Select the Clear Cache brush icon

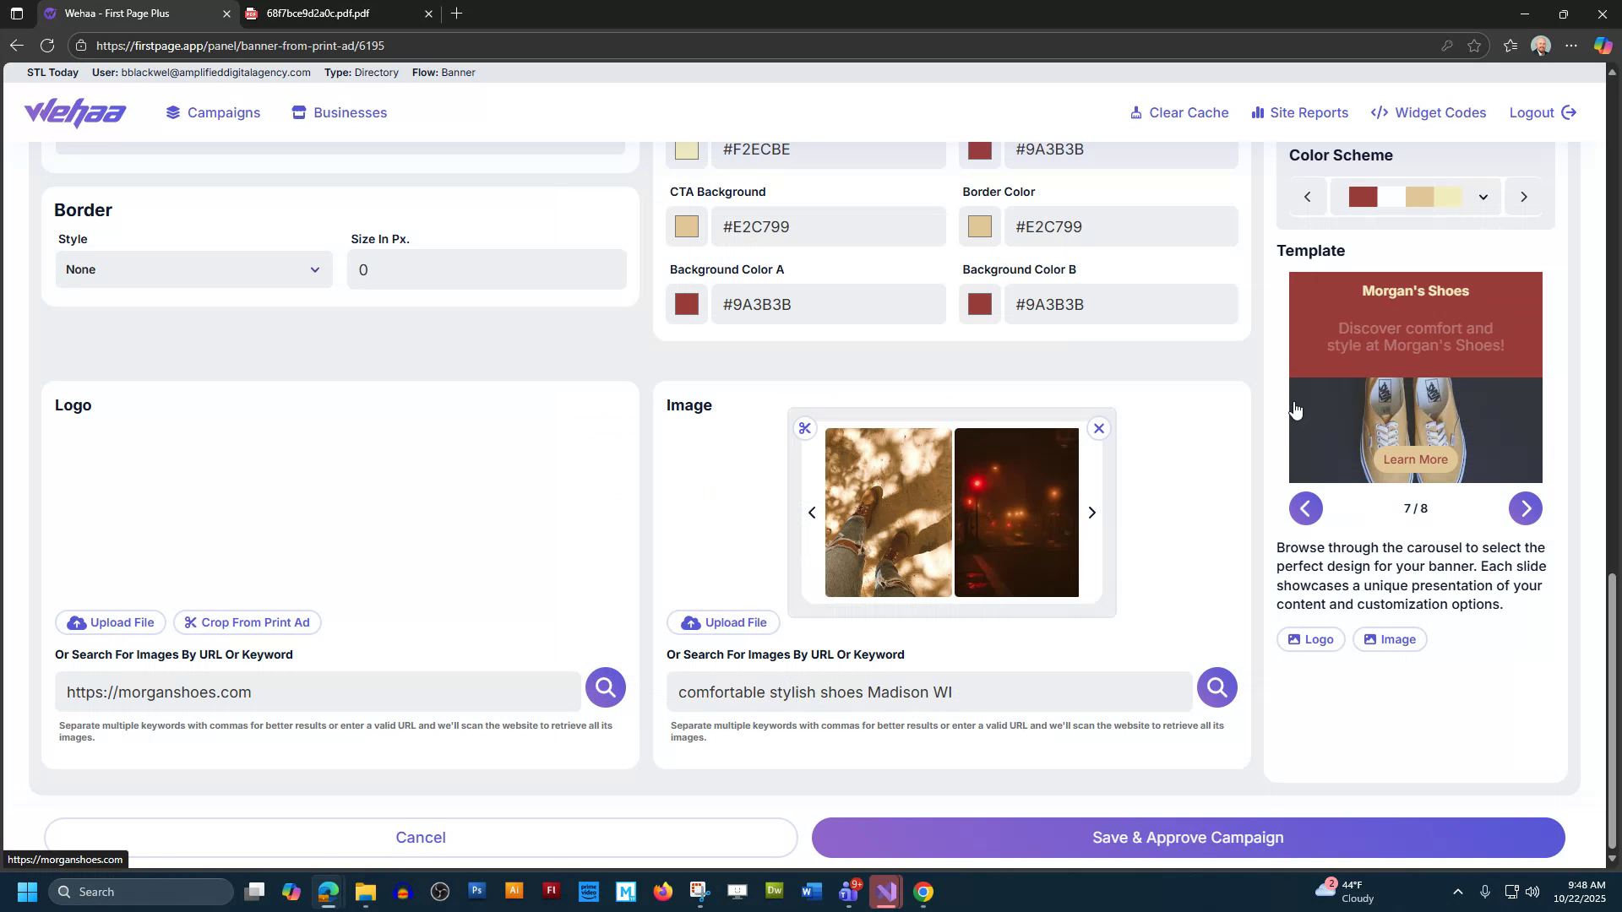click(x=1136, y=112)
